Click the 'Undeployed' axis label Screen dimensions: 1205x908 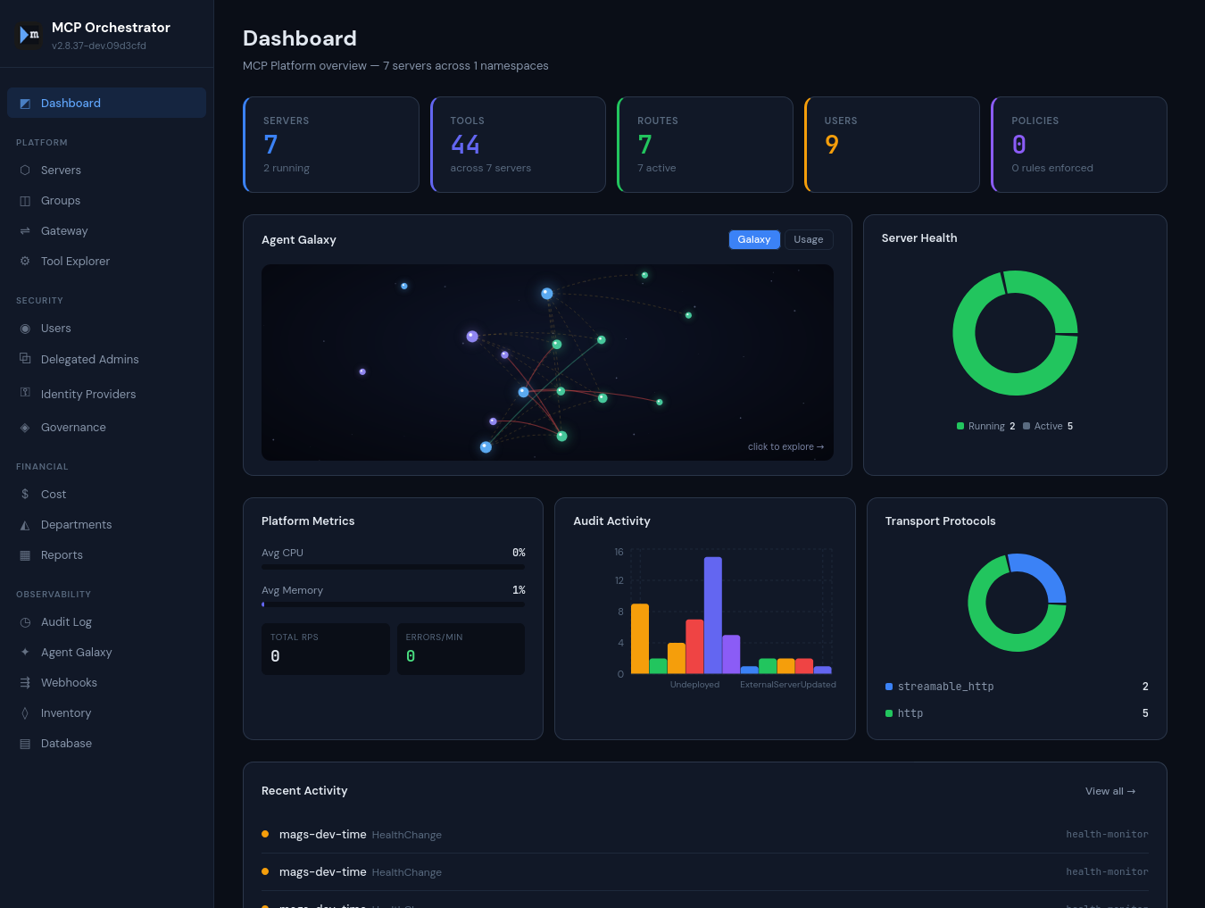pos(694,685)
